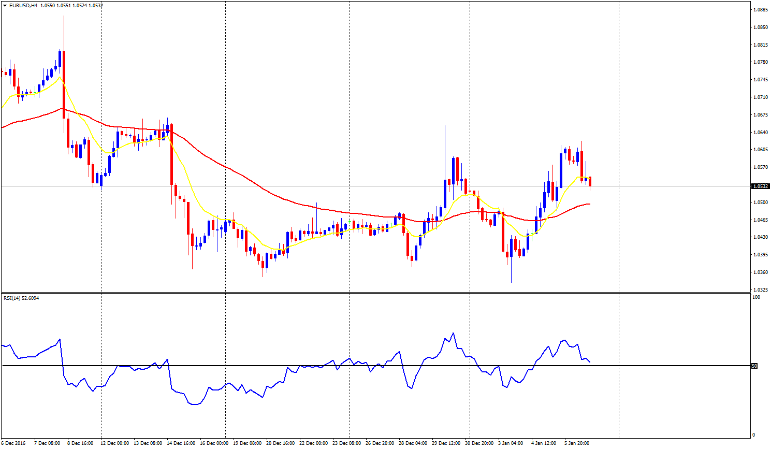This screenshot has height=449, width=771.
Task: Select the time label 28 Dec 04:00
Action: click(x=413, y=443)
